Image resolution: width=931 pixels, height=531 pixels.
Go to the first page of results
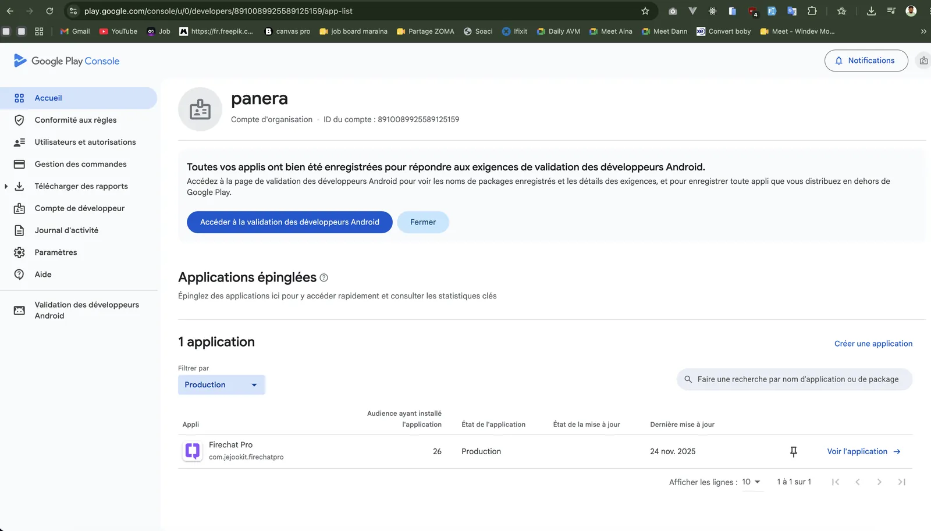[x=836, y=482]
